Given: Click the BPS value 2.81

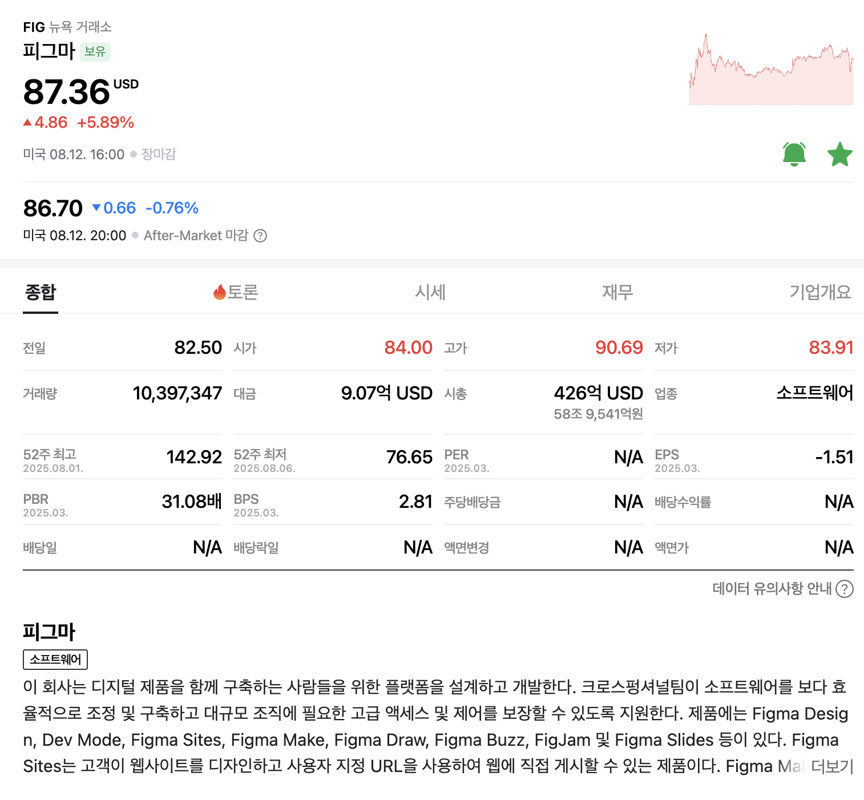Looking at the screenshot, I should pyautogui.click(x=415, y=502).
